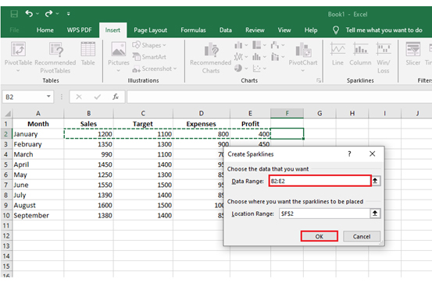This screenshot has width=432, height=286.
Task: Customize the Quick Access Toolbar
Action: (x=68, y=13)
